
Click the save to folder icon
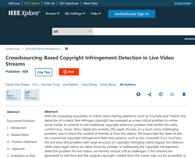(x=172, y=94)
